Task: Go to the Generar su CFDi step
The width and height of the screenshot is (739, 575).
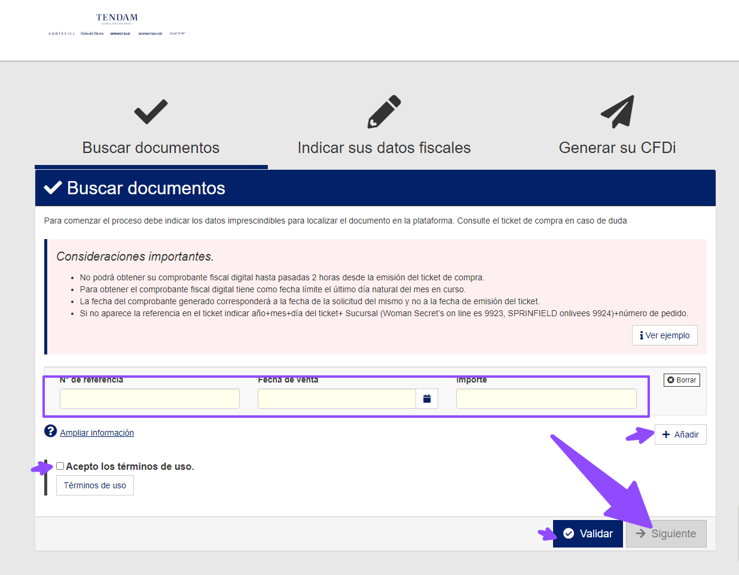Action: pos(617,148)
